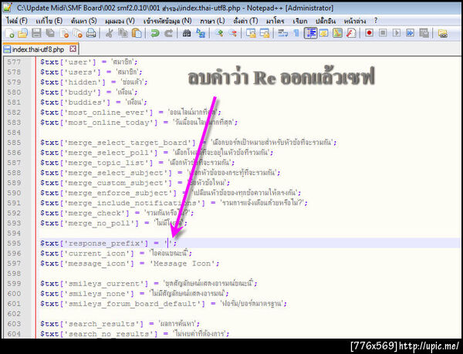Click the merge_no_poll key on line 593
This screenshot has height=354, width=463.
tap(99, 224)
